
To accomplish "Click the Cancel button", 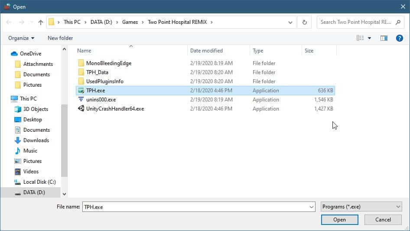I will click(x=383, y=220).
